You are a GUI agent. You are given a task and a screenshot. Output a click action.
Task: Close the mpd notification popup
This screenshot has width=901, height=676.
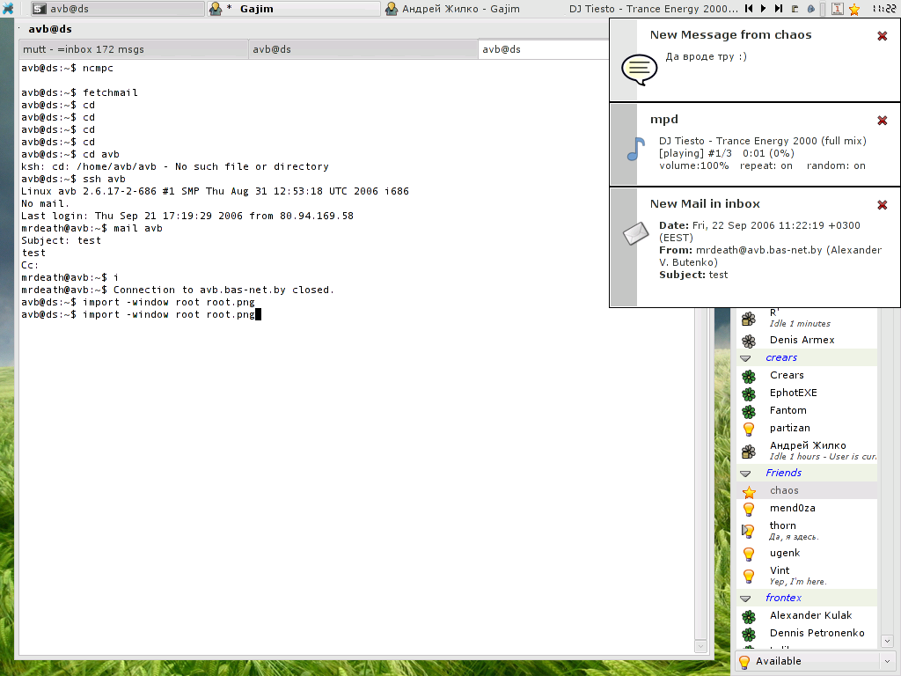click(882, 121)
